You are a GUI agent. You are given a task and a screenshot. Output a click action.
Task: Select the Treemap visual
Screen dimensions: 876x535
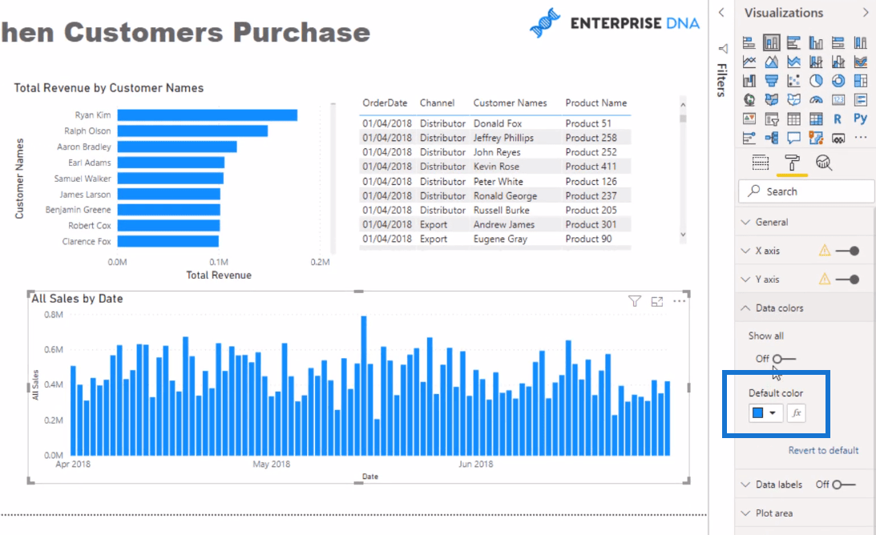[860, 81]
